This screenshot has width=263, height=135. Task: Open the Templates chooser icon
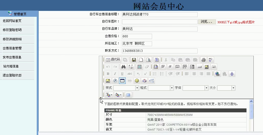pyautogui.click(x=157, y=60)
